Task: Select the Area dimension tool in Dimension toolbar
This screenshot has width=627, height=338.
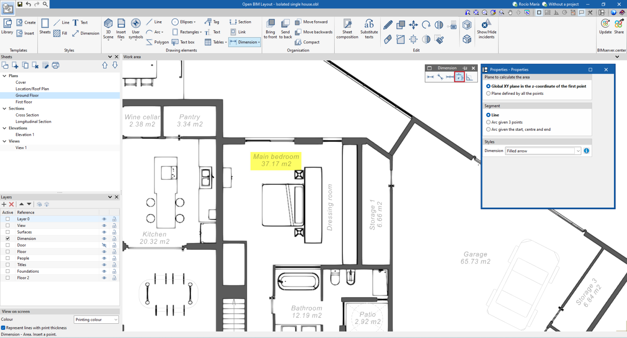Action: pos(459,77)
